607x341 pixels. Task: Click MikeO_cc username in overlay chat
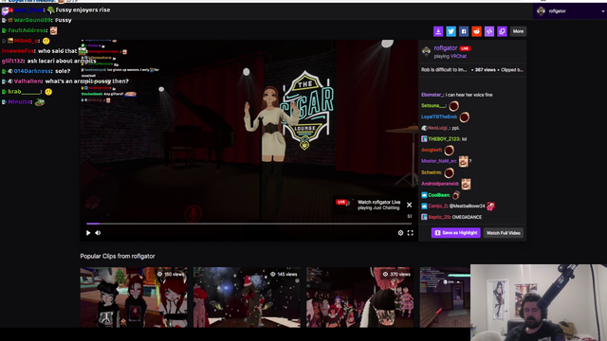point(27,41)
